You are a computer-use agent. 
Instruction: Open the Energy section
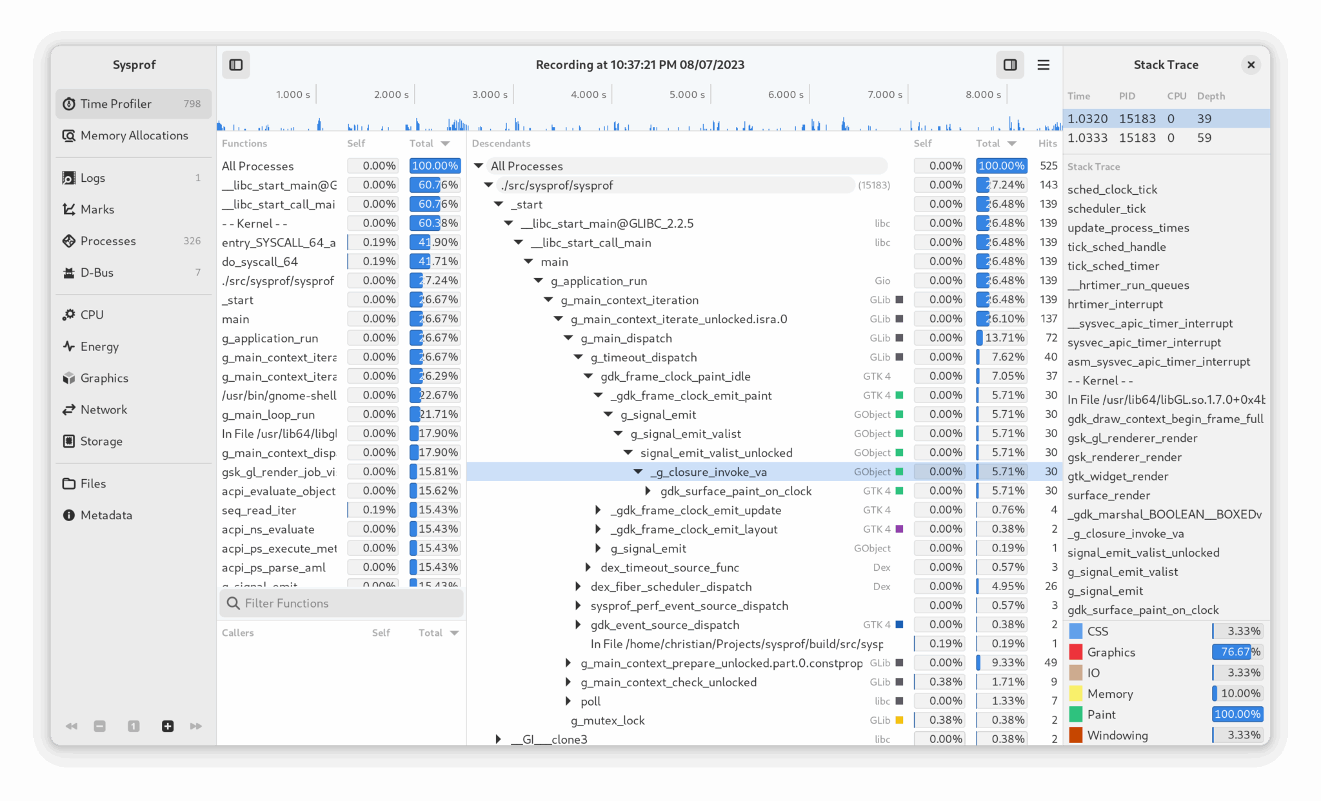point(99,346)
